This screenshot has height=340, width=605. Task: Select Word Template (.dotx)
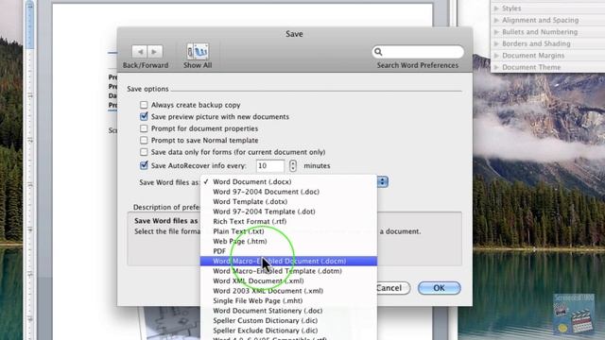point(288,201)
